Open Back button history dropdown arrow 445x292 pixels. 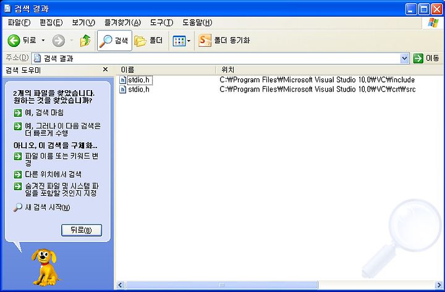43,41
